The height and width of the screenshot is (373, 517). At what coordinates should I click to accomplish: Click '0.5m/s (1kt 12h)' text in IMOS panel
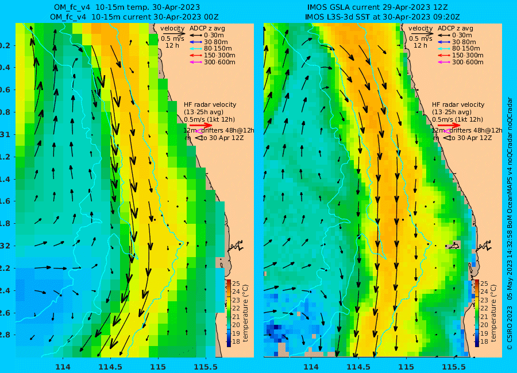click(457, 119)
